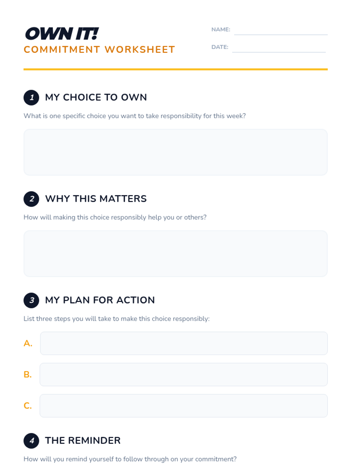Screen dimensions: 351x468
Task: Click the step A input box
Action: [x=184, y=343]
